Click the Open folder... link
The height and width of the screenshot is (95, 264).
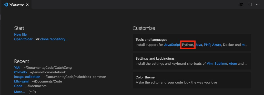coord(25,39)
